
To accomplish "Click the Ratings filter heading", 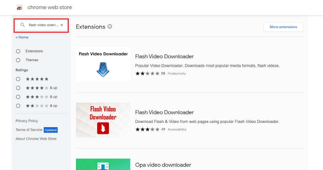I will pos(22,70).
